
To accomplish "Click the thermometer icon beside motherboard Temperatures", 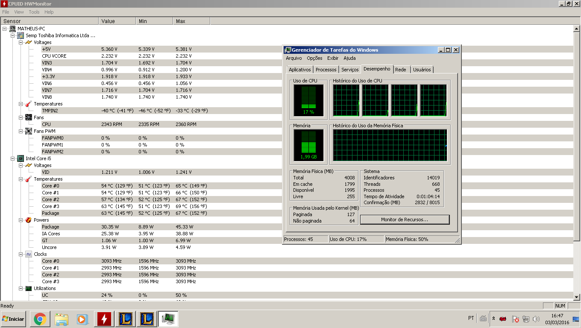I will point(29,104).
